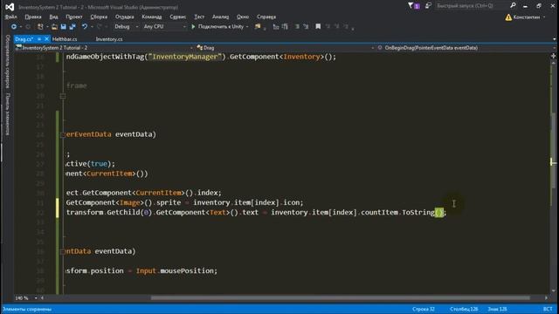Viewport: 559px width, 314px height.
Task: Collapse the code region at line 20
Action: (x=63, y=96)
